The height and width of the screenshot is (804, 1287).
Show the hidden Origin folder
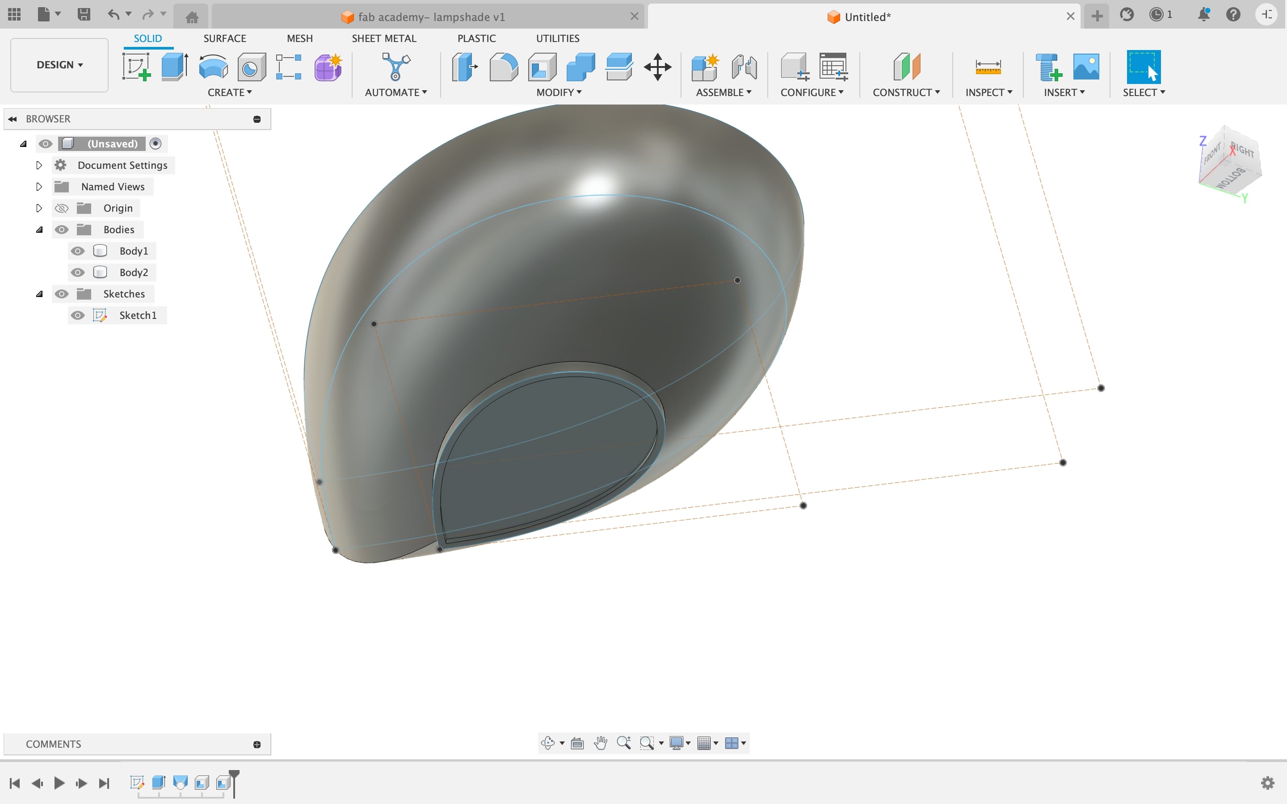62,208
